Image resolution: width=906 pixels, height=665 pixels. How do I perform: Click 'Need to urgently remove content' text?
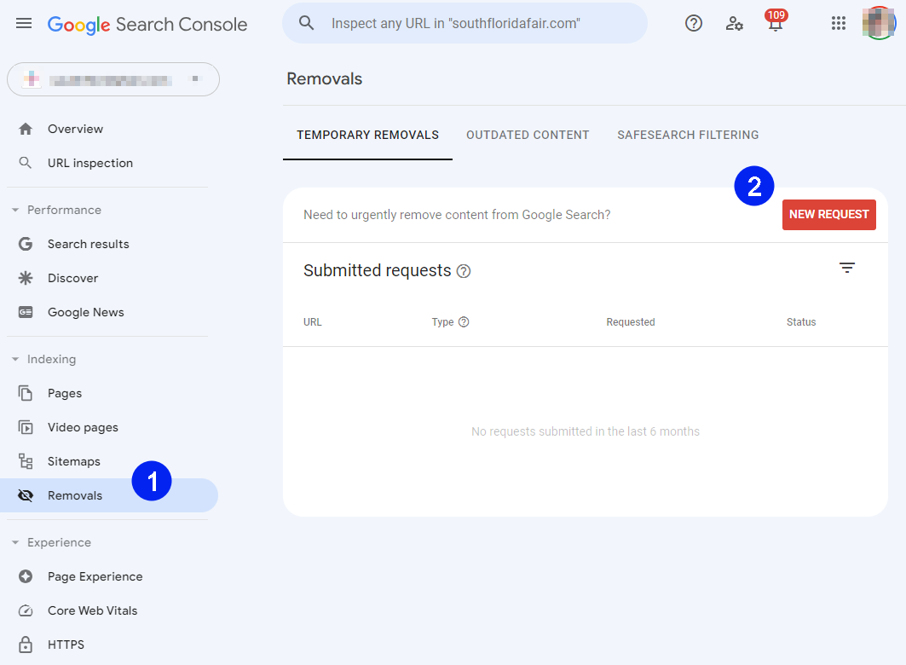(457, 215)
